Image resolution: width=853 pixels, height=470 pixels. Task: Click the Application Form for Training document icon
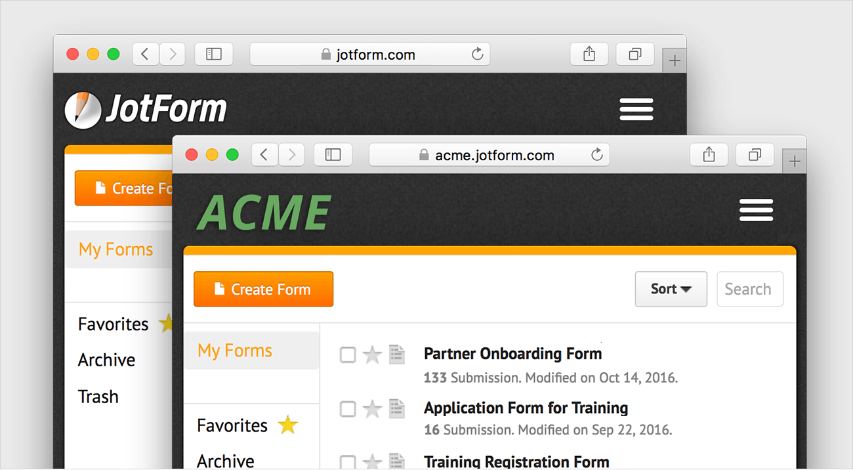tap(396, 408)
